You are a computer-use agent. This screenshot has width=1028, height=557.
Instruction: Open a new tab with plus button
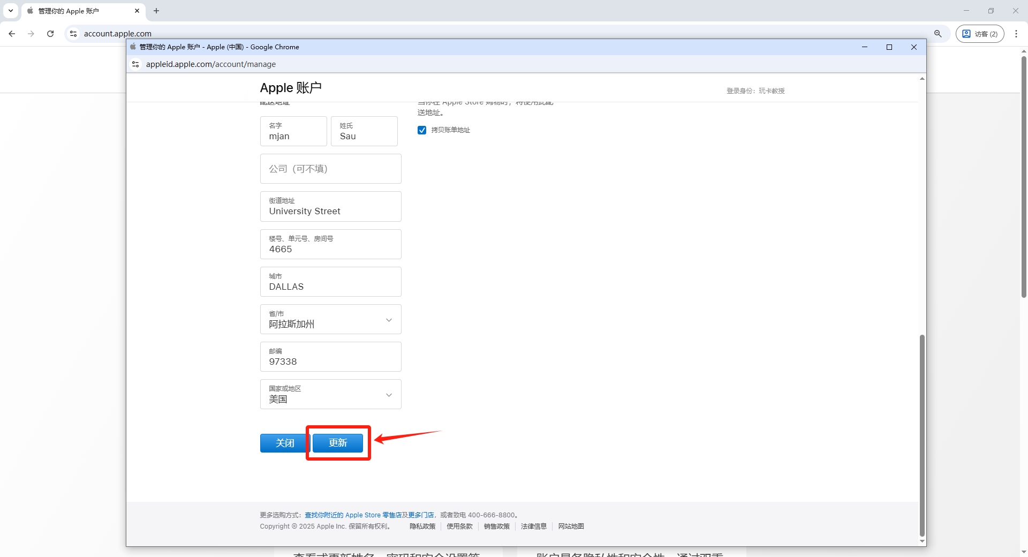tap(156, 11)
